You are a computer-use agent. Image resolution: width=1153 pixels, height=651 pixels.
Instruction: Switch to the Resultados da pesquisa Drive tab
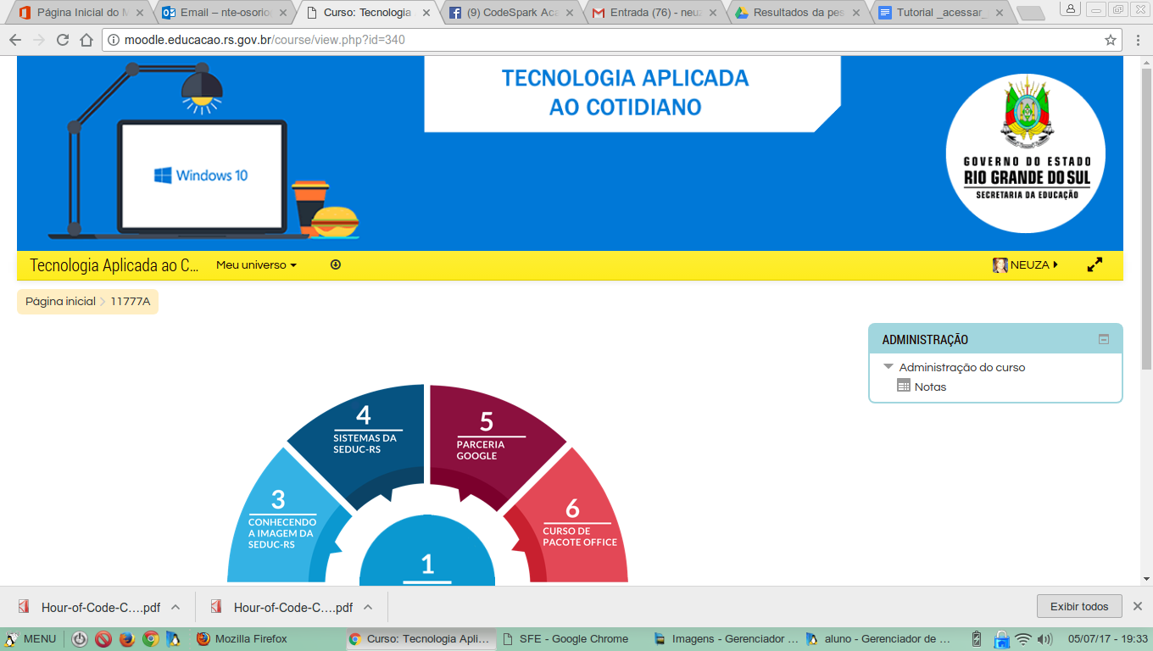click(798, 13)
